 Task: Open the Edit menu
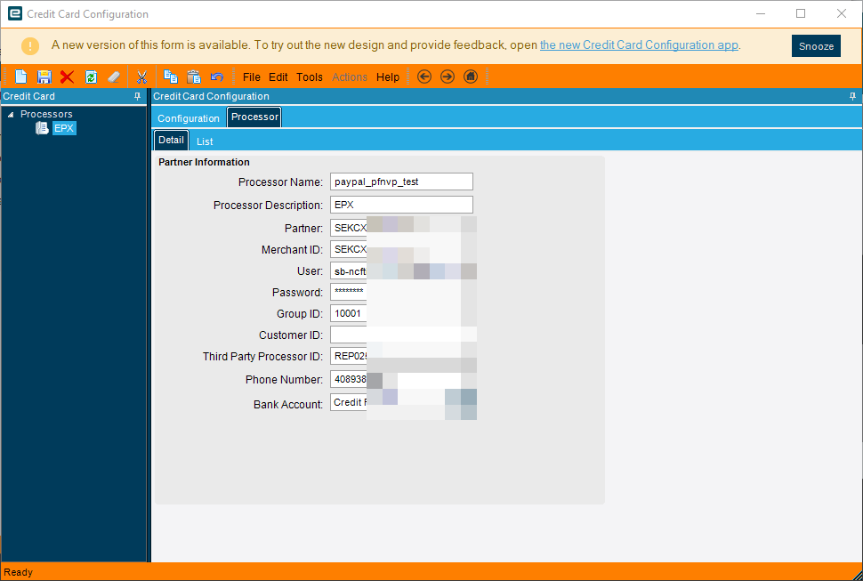[278, 77]
